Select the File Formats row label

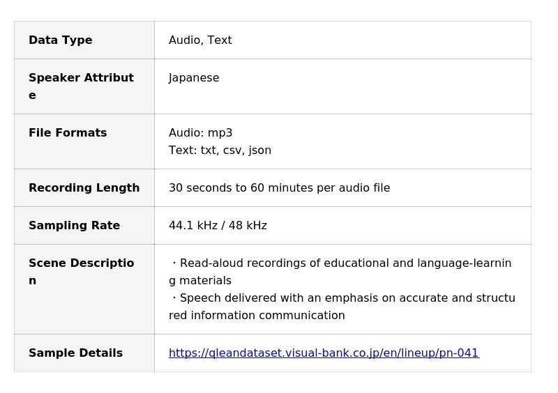(68, 133)
